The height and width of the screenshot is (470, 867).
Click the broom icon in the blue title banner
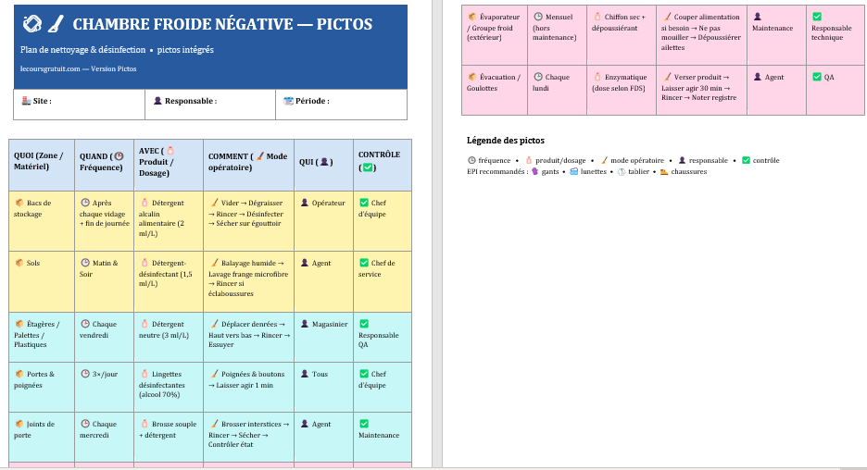point(56,23)
